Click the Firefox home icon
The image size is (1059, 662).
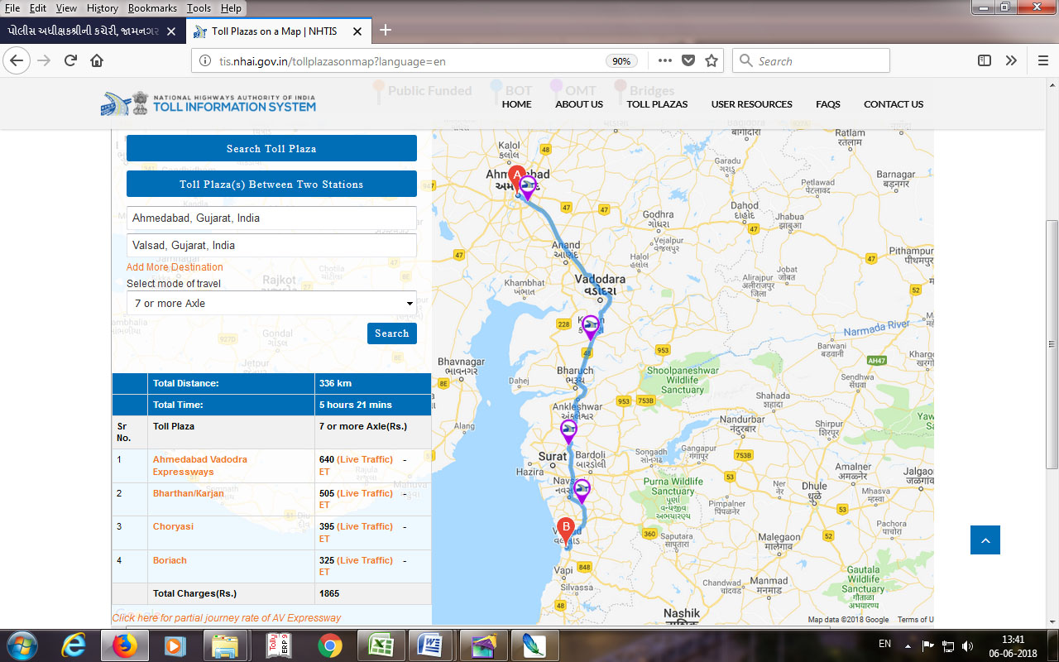coord(97,60)
